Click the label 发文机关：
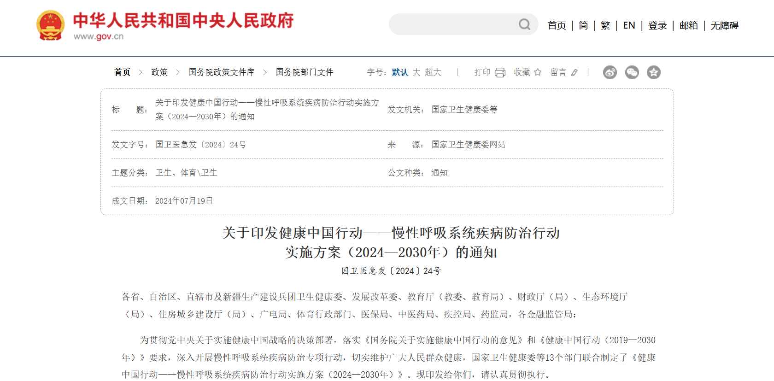Viewport: 774px width, 381px height. click(406, 110)
